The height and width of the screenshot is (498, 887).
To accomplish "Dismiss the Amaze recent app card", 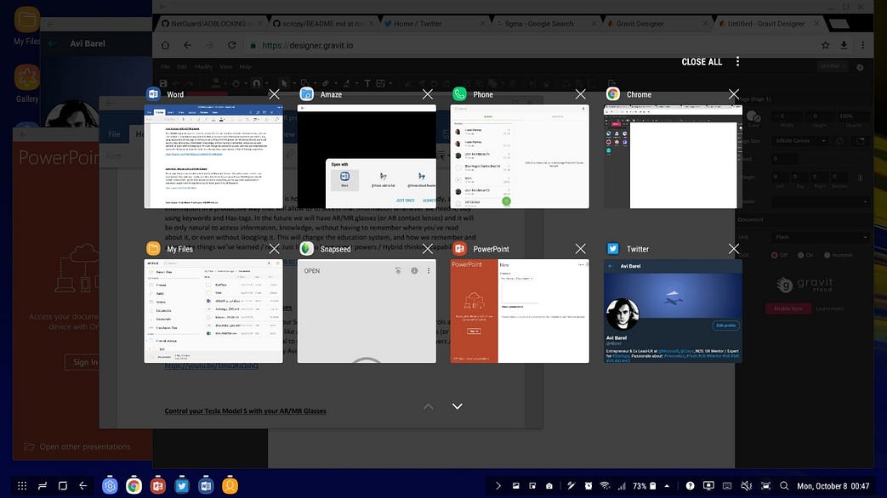I will [427, 94].
